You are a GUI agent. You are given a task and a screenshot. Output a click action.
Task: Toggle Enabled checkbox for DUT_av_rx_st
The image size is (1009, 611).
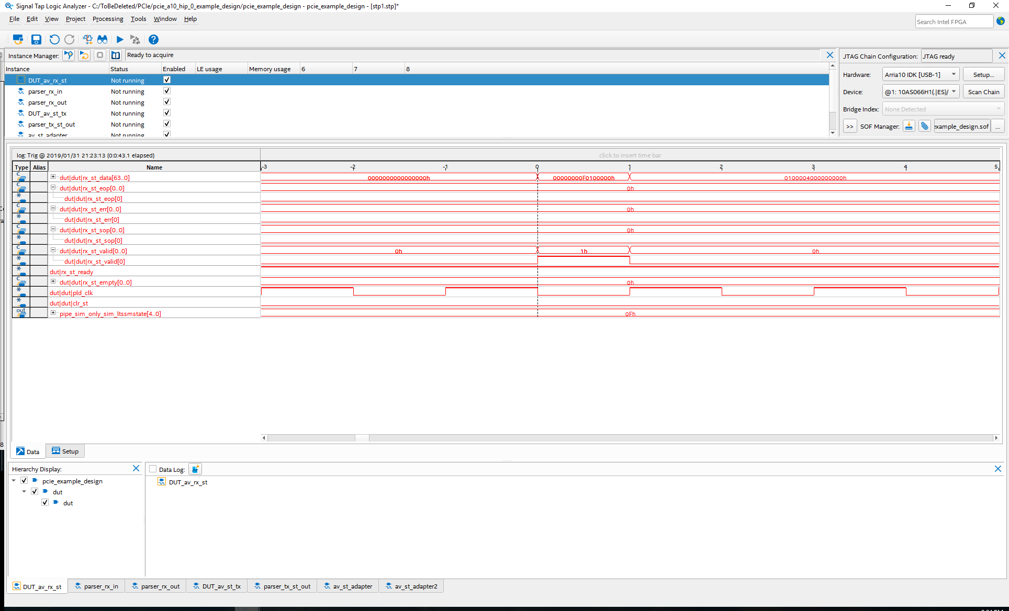[167, 80]
